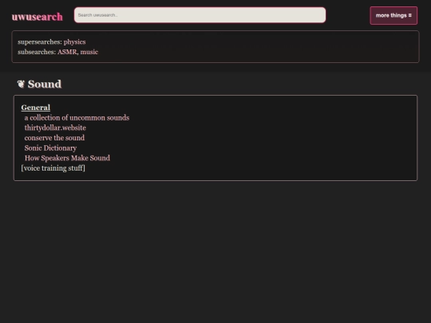The height and width of the screenshot is (323, 431).
Task: Open the ASMR subsearch link
Action: (x=67, y=52)
